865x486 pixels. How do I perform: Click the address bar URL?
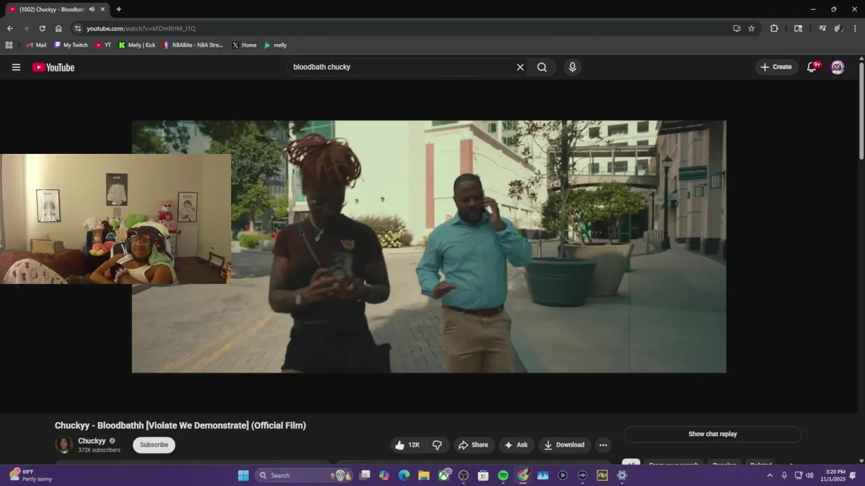click(141, 28)
